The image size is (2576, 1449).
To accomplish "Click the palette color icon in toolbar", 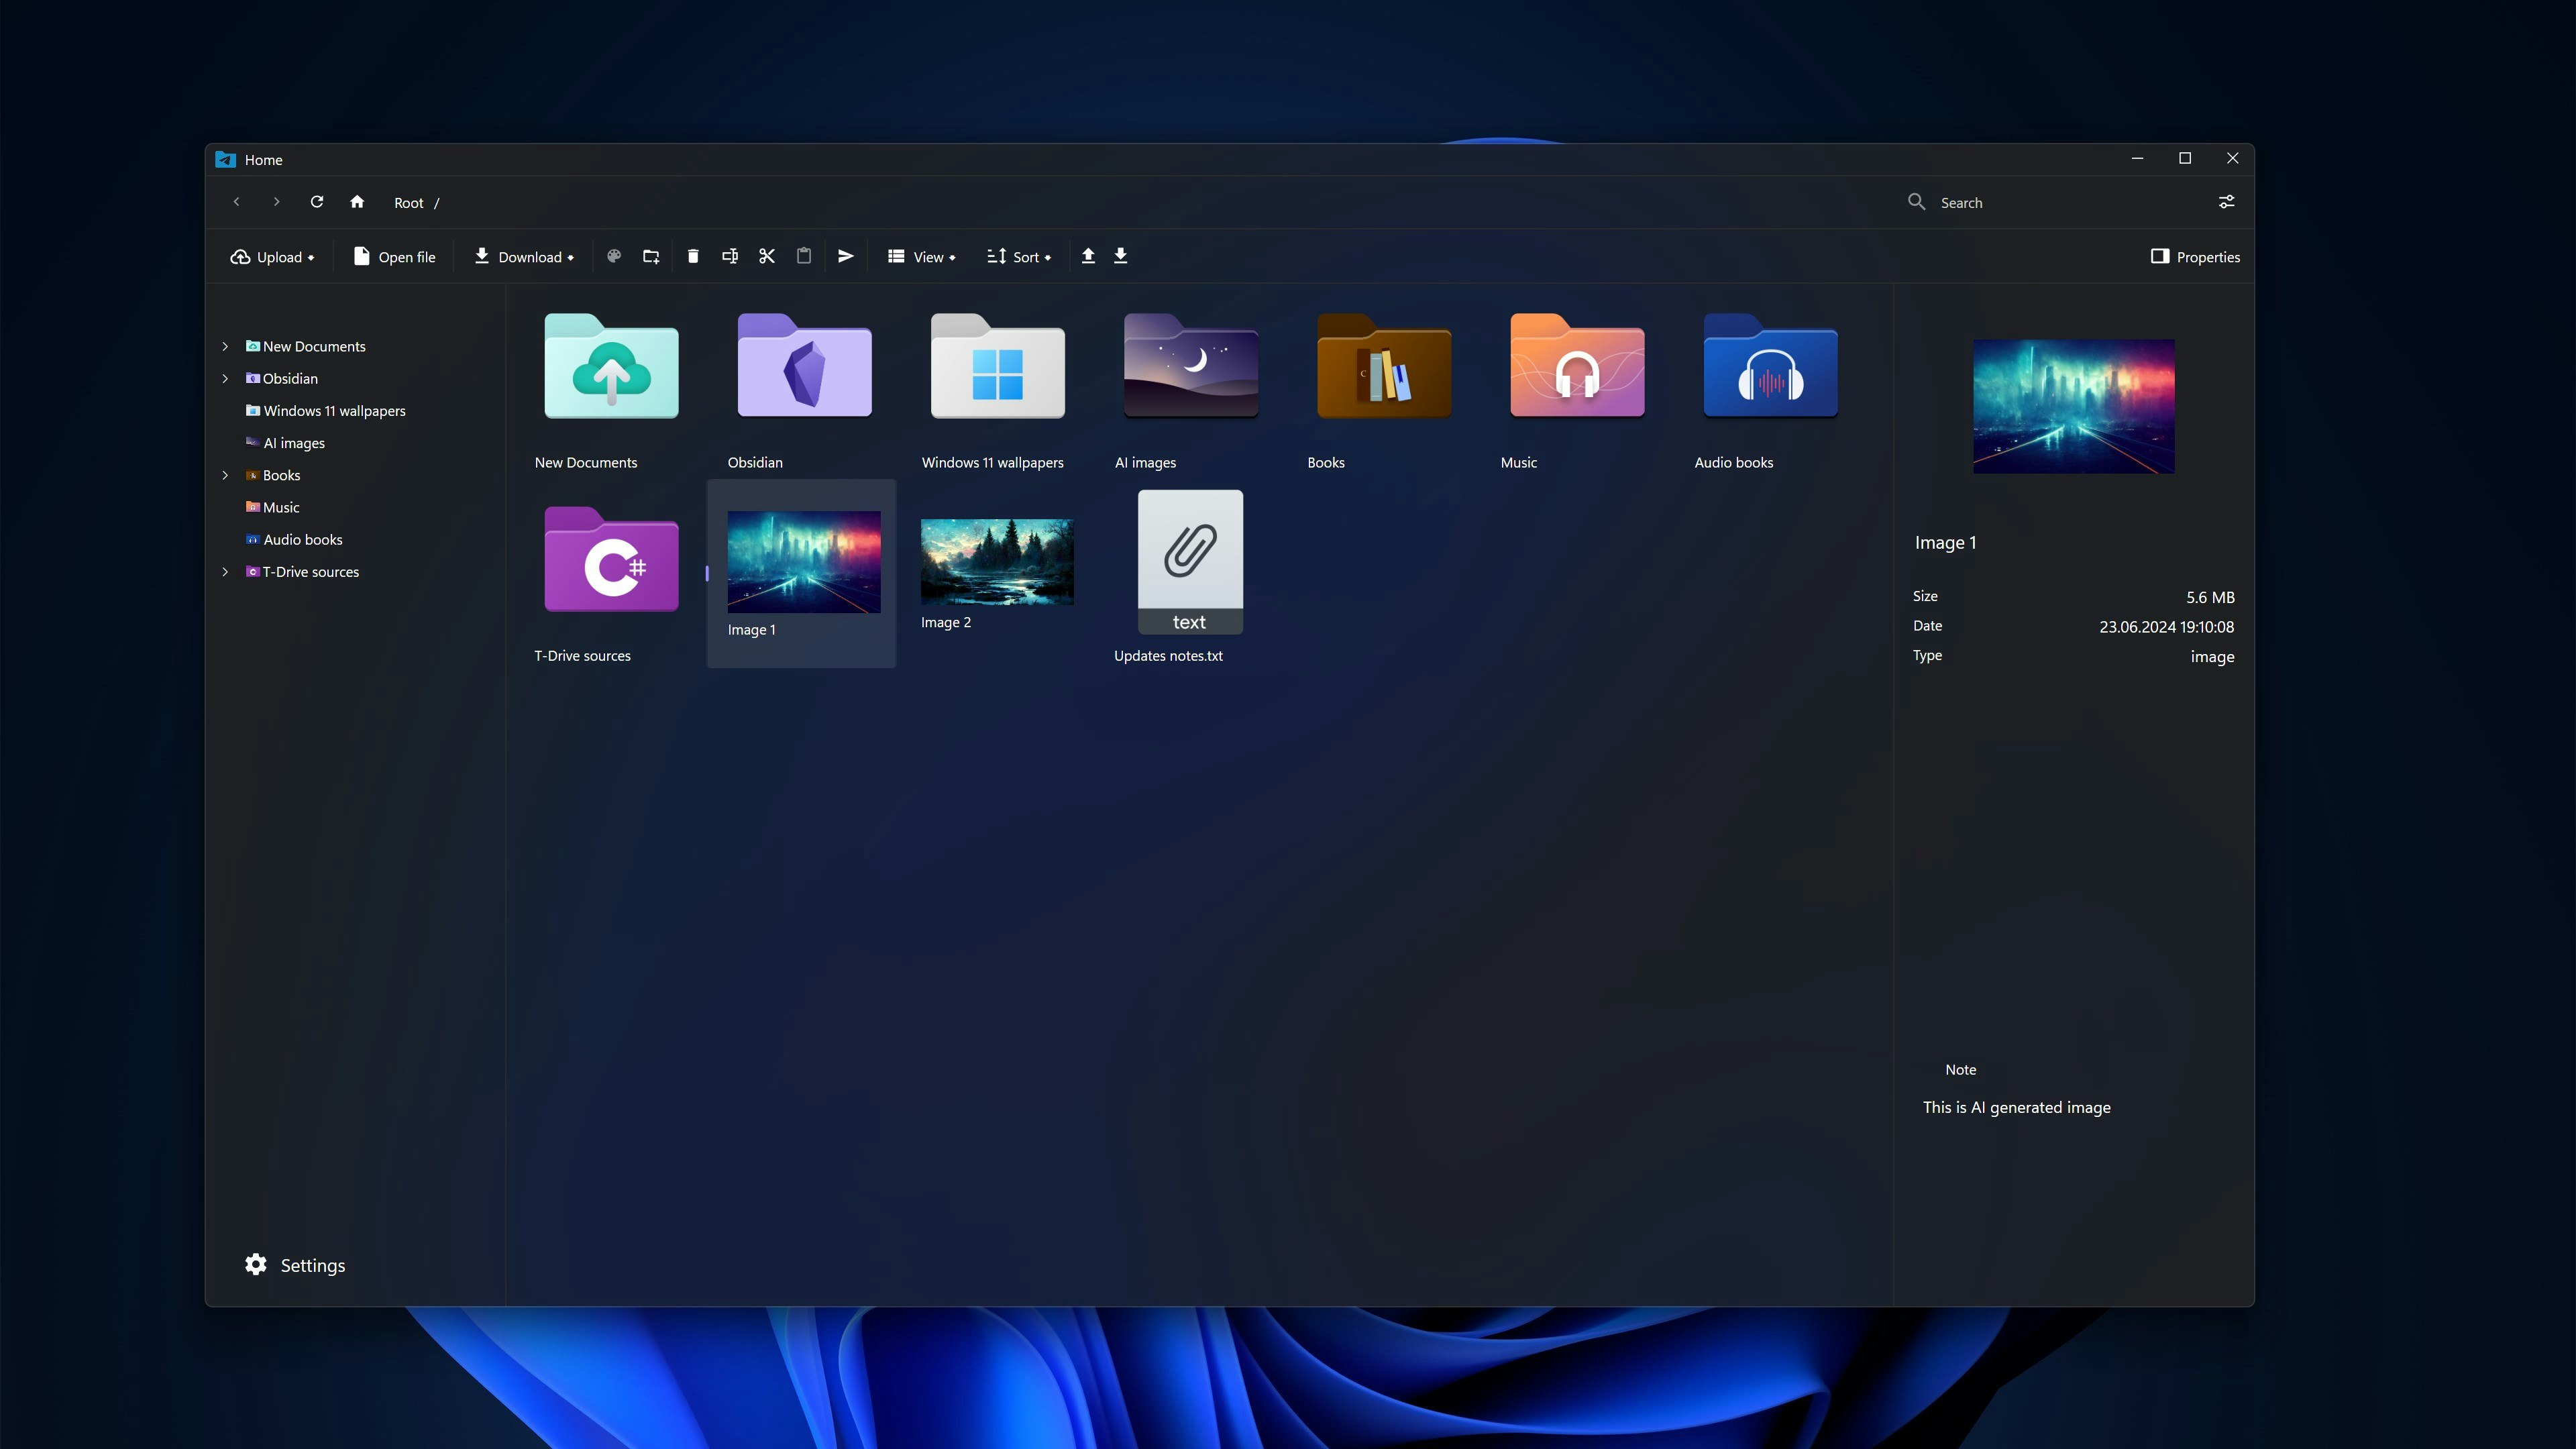I will 614,256.
